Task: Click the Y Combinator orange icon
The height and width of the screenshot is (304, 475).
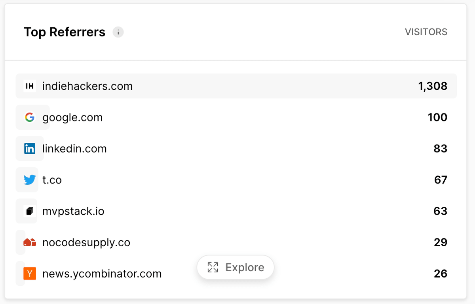Action: [30, 274]
